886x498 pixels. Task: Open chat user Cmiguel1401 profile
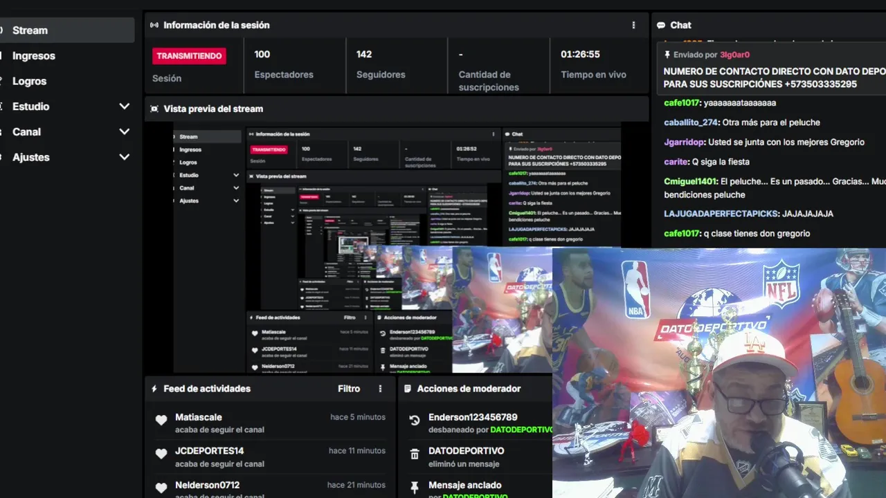coord(690,181)
